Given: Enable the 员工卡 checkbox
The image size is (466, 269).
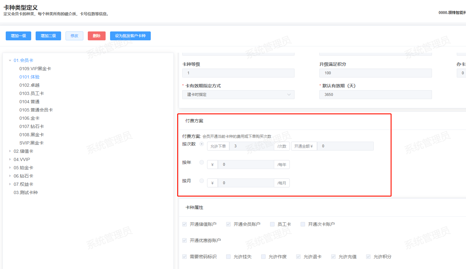Looking at the screenshot, I should (x=272, y=224).
